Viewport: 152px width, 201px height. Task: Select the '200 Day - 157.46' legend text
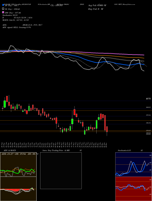(x=13, y=13)
